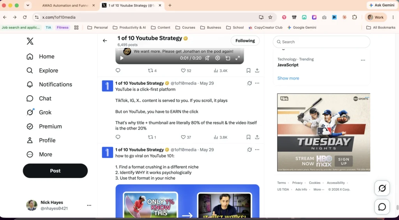
Task: Share the video post
Action: click(x=257, y=70)
